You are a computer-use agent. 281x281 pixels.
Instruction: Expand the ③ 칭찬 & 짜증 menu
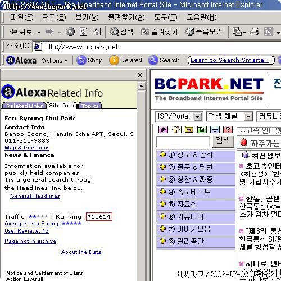[196, 179]
